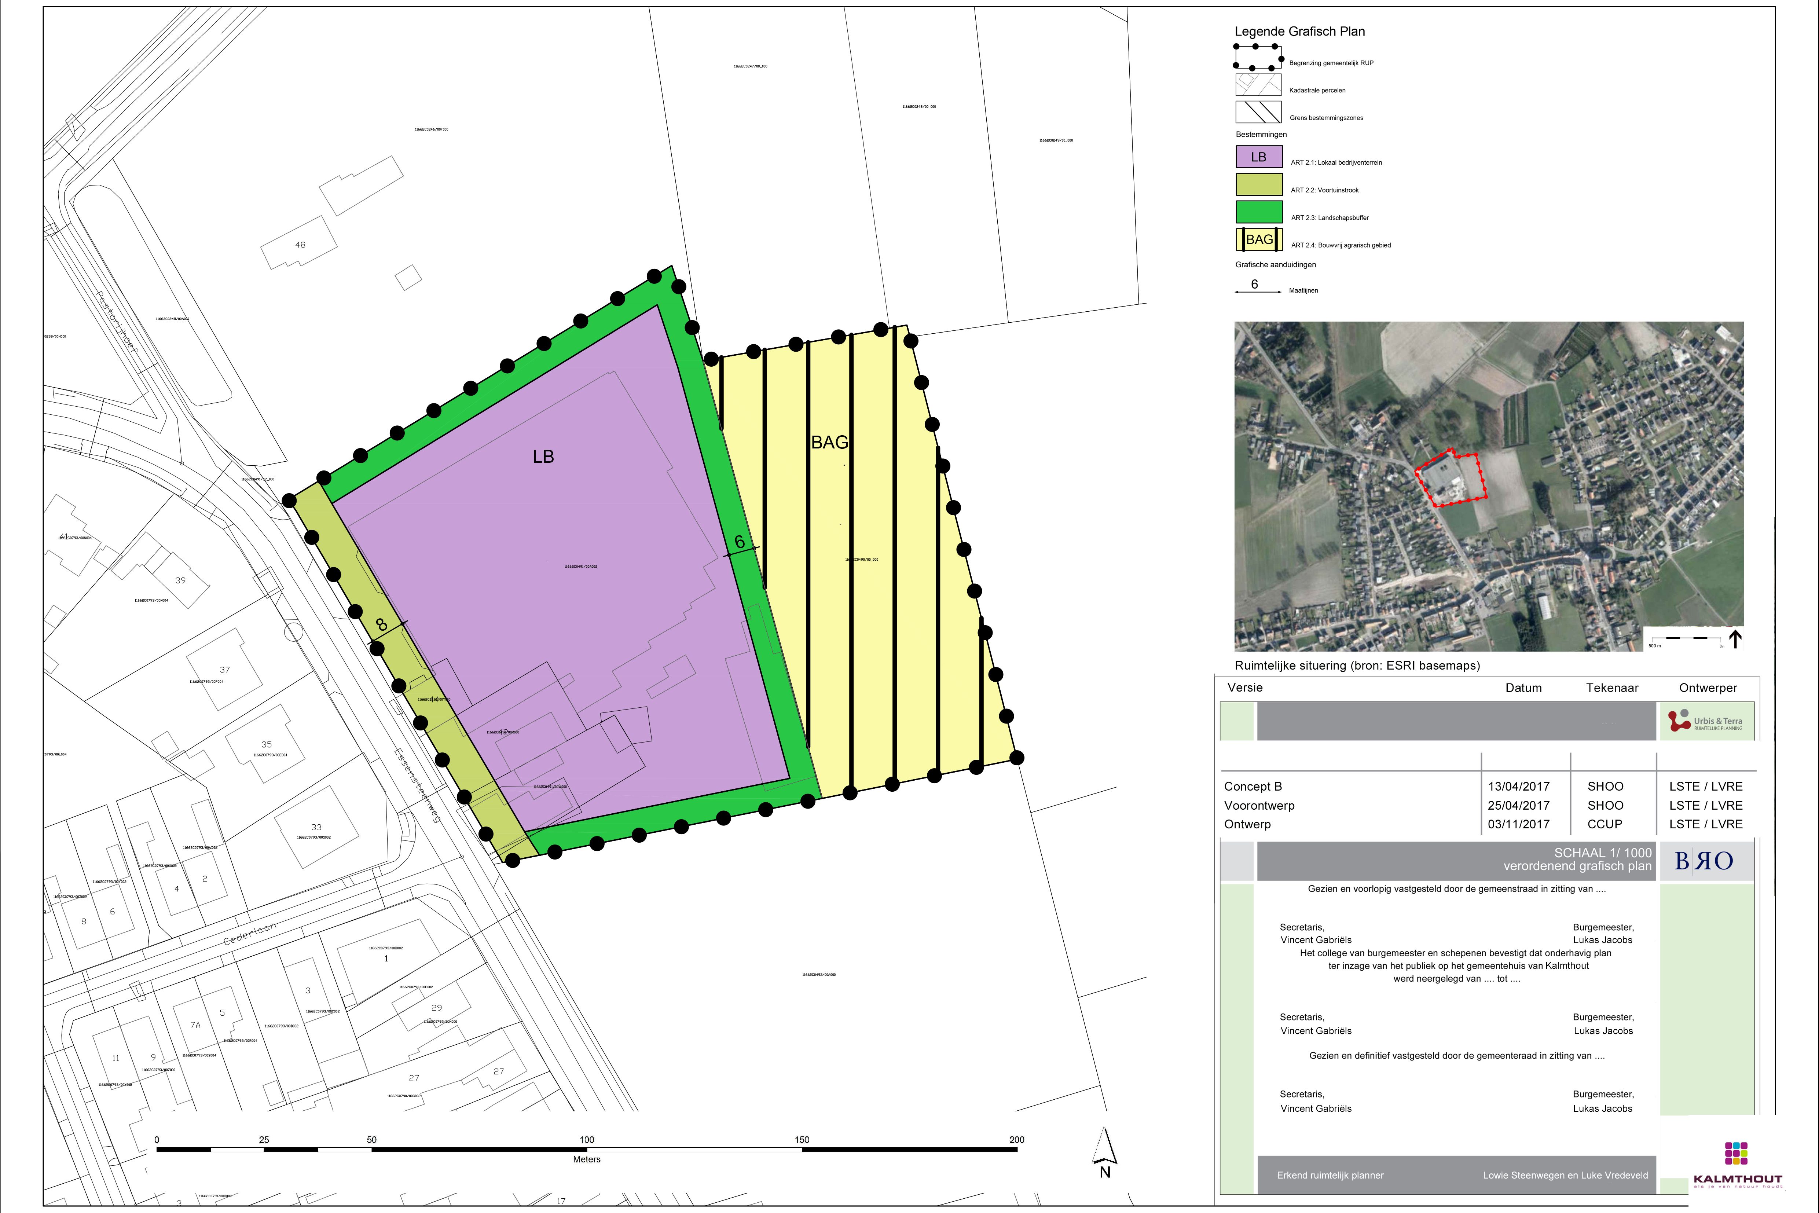
Task: Click the Legende Grafisch Plan heading
Action: (1299, 32)
